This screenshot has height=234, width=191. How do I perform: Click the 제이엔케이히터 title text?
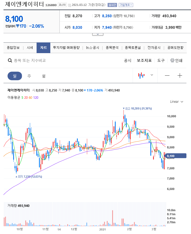coord(24,4)
